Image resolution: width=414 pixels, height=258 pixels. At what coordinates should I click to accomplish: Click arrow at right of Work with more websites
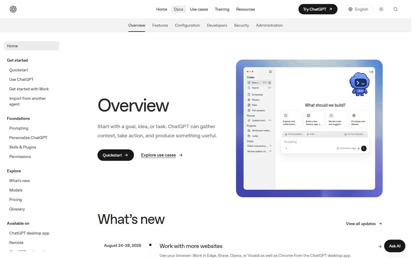pos(380,247)
